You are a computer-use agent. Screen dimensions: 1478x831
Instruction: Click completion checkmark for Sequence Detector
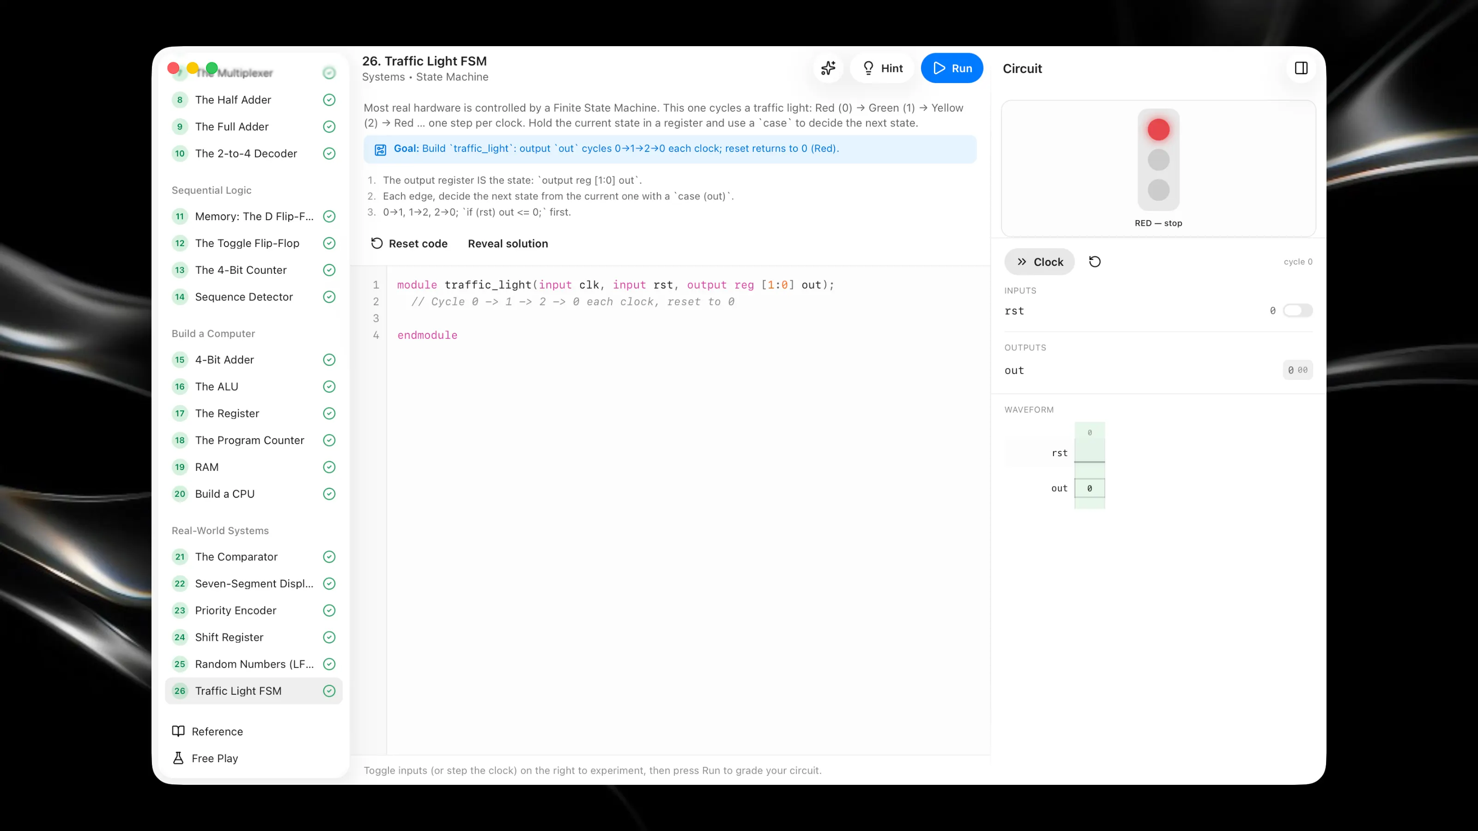tap(329, 296)
